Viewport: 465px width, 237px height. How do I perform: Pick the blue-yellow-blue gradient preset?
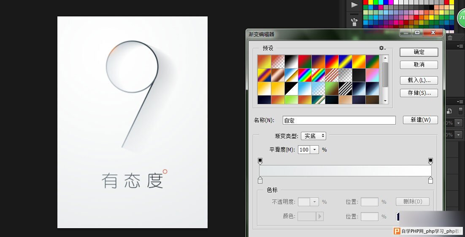(346, 61)
